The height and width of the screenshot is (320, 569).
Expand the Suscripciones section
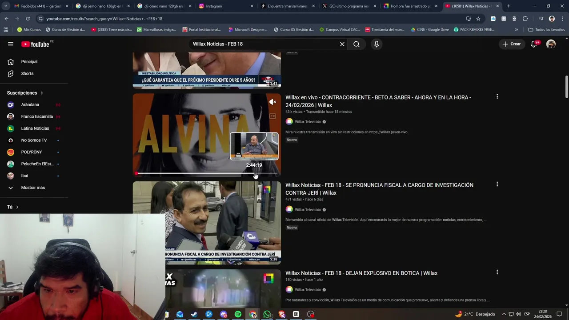click(25, 93)
